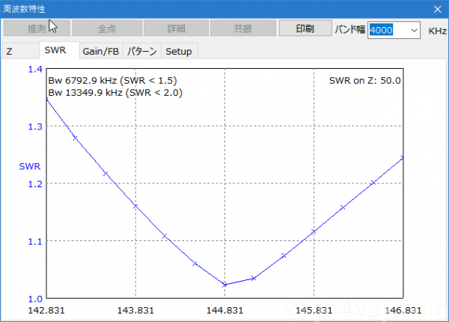Click the Bw 13349.9 kHz text
This screenshot has height=322, width=449.
click(x=114, y=92)
